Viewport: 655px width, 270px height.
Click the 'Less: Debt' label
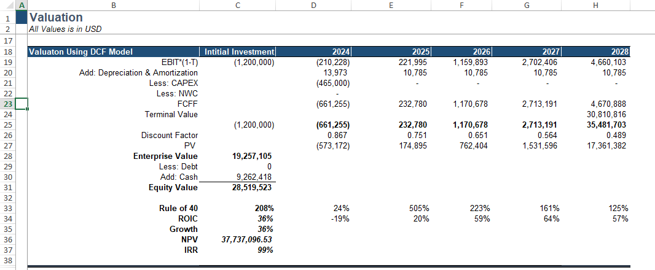pyautogui.click(x=178, y=166)
